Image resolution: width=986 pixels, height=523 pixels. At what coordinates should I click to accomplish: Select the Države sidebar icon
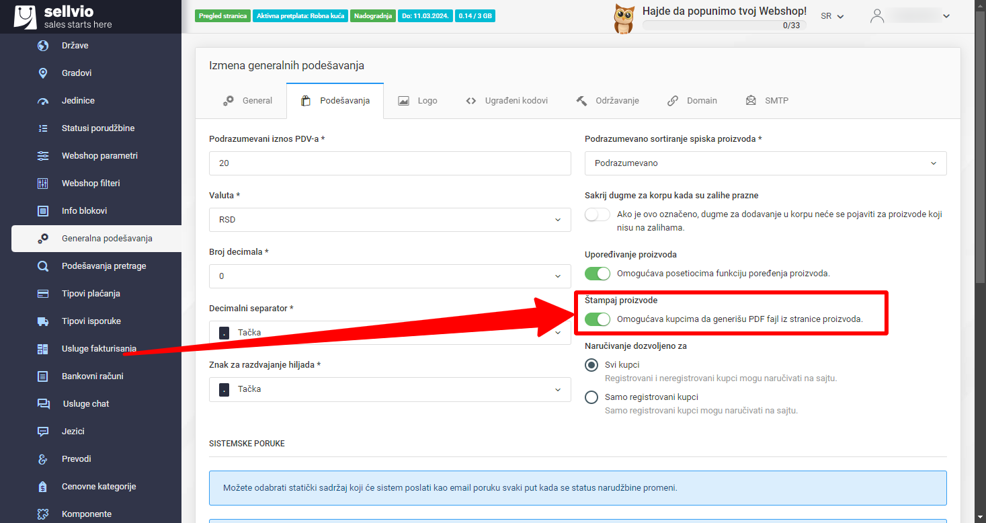pos(42,45)
